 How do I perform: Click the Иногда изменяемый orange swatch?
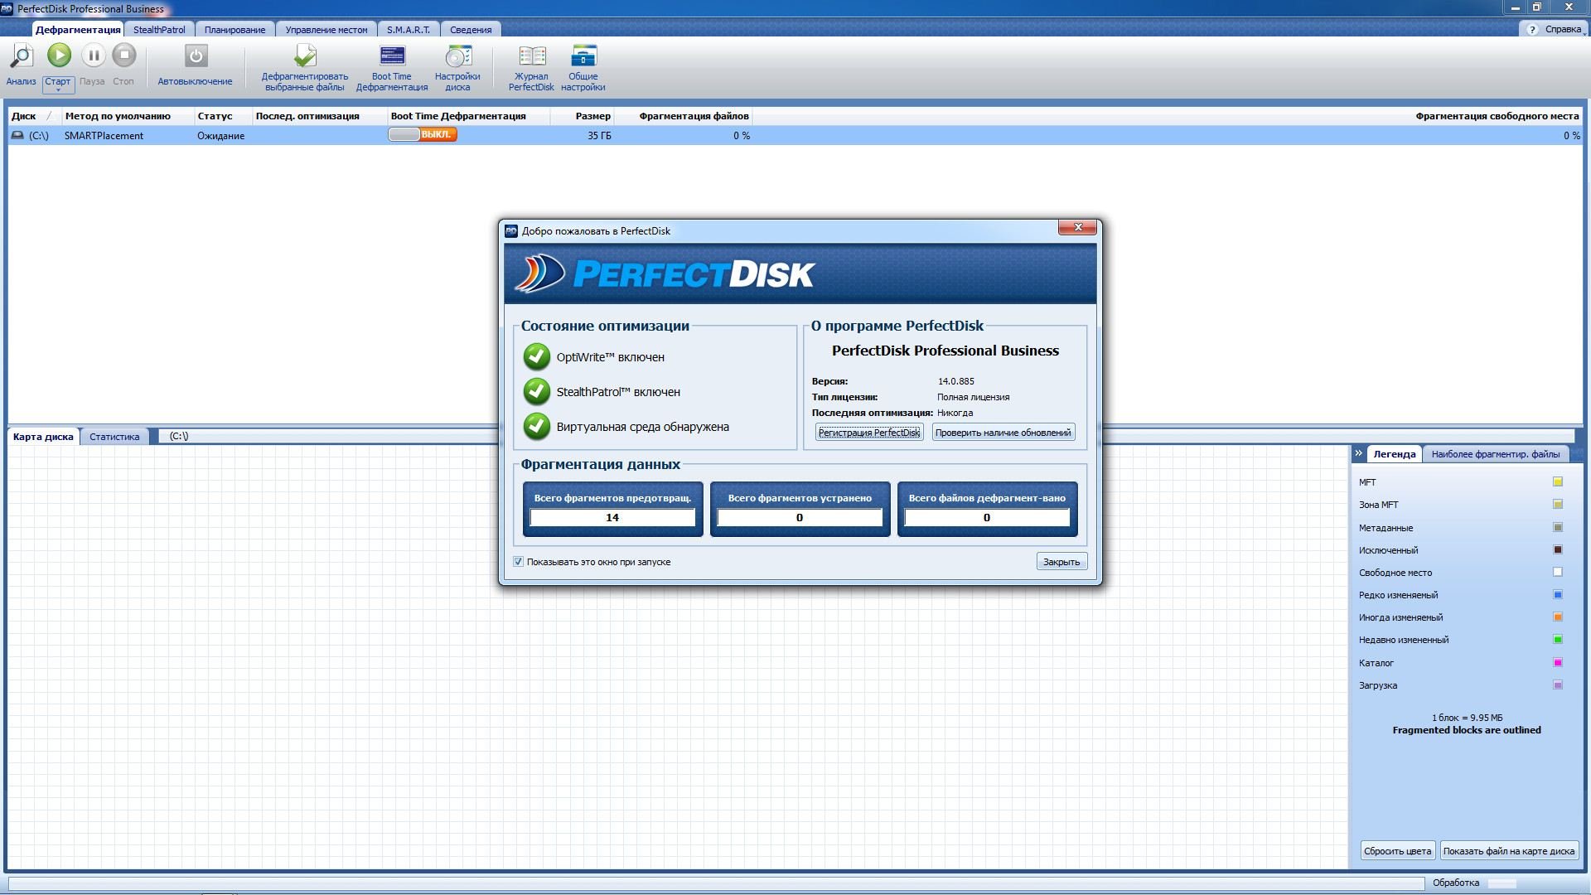tap(1558, 617)
